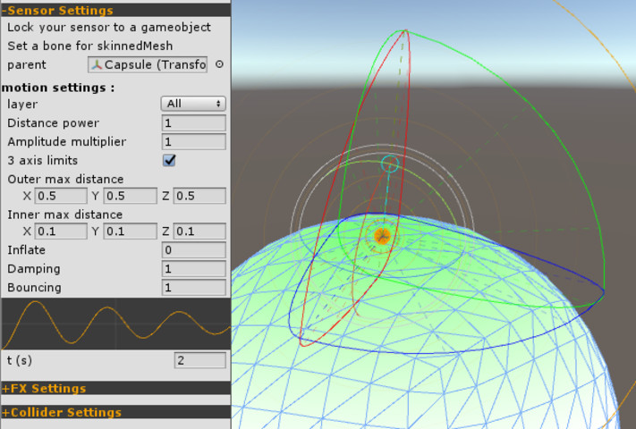The image size is (636, 429).
Task: Click the 'motion settings :' heading
Action: tap(58, 88)
